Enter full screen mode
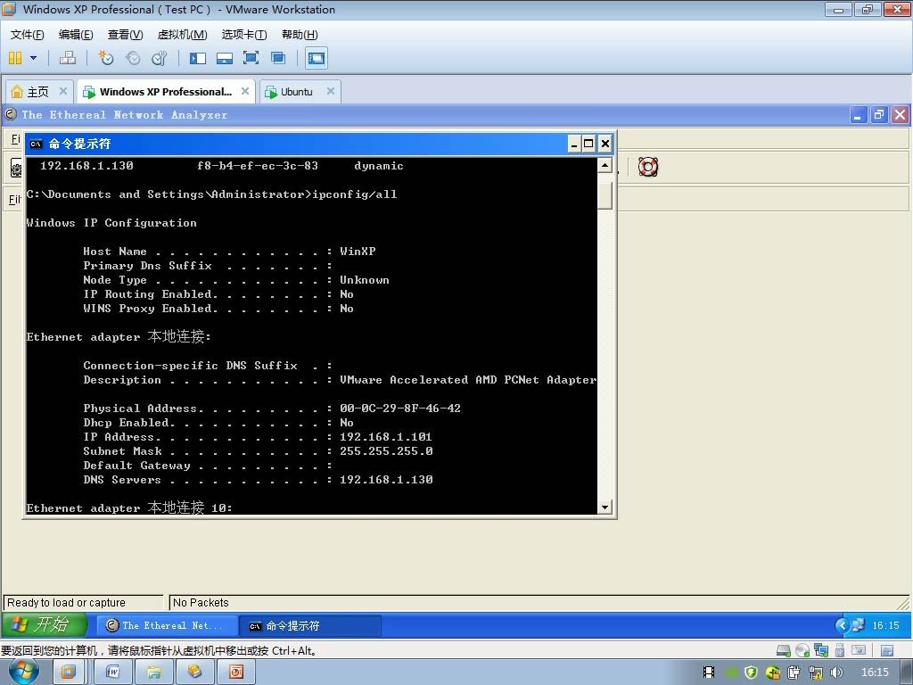Viewport: 913px width, 685px height. point(251,58)
